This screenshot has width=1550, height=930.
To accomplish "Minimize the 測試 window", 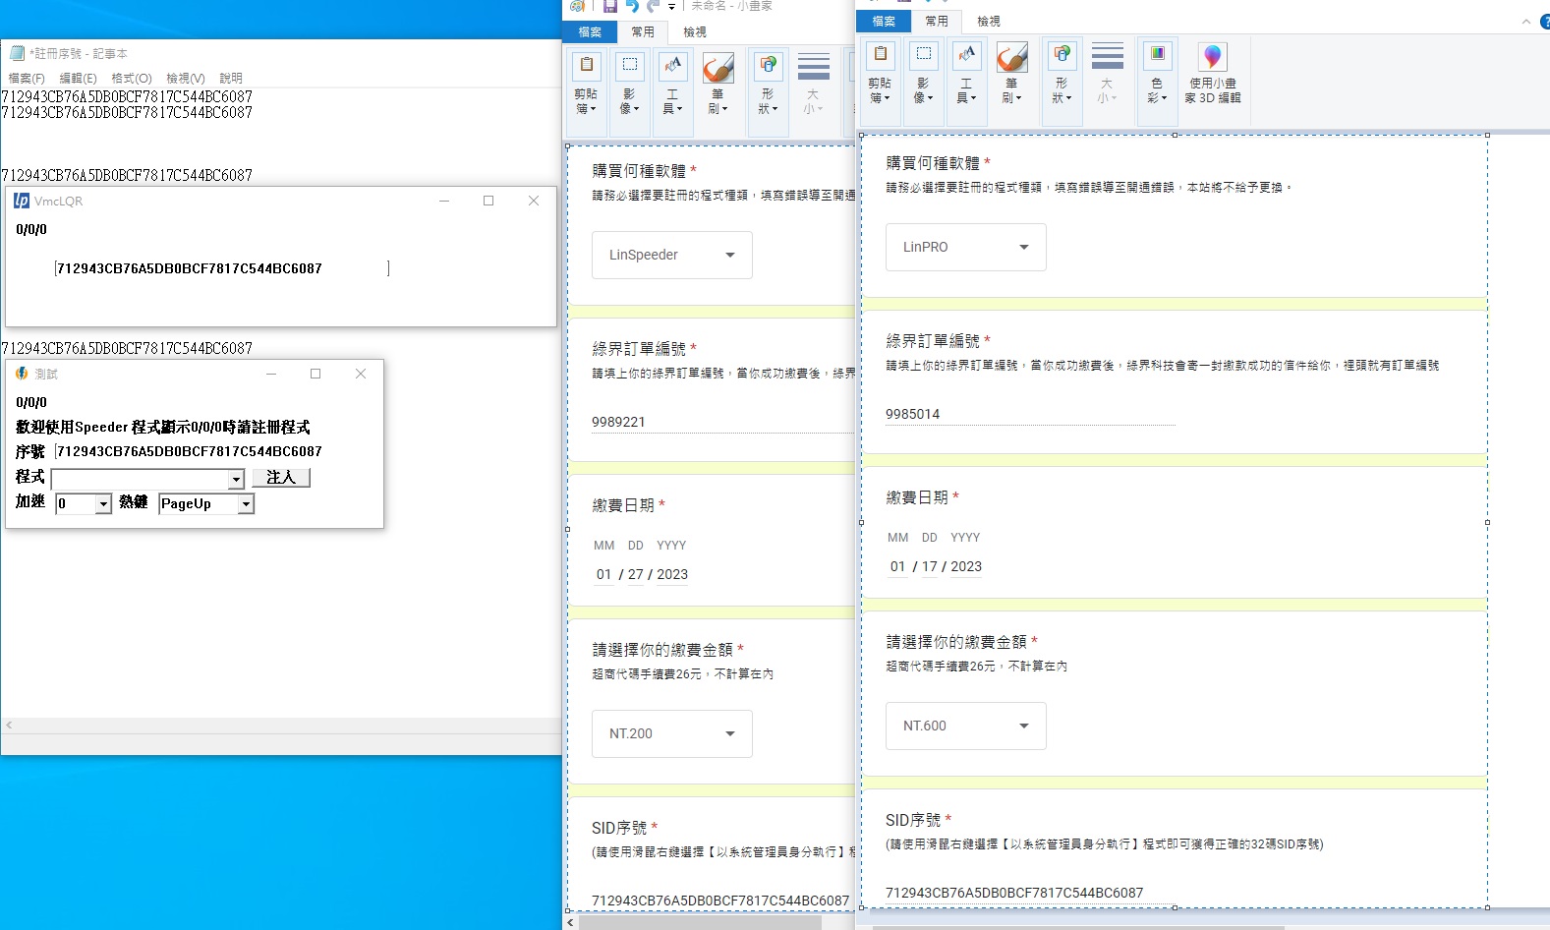I will coord(271,374).
